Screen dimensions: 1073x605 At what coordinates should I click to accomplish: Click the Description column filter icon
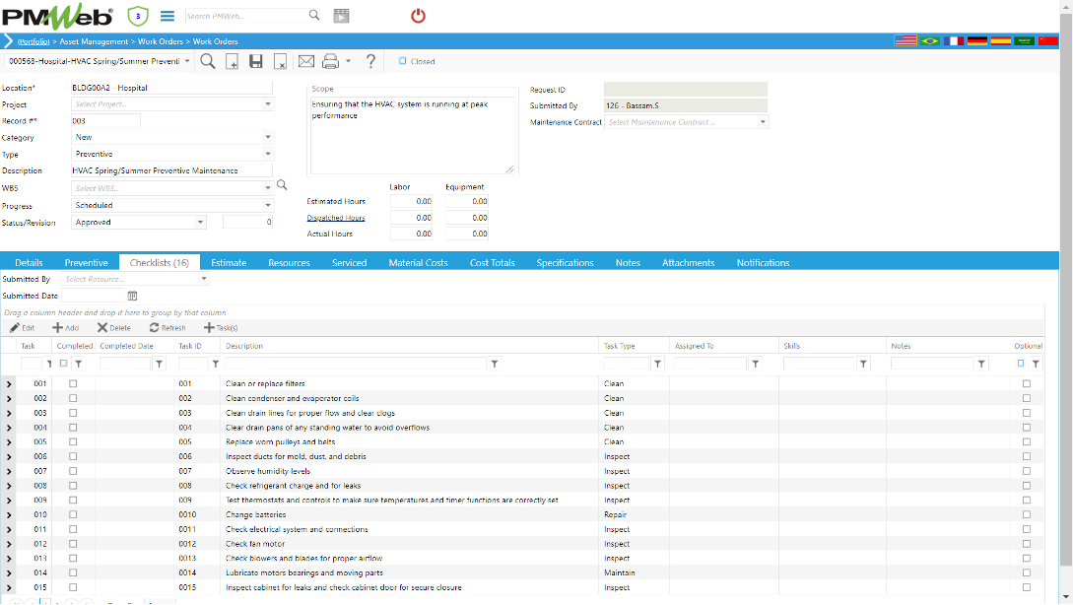(494, 365)
